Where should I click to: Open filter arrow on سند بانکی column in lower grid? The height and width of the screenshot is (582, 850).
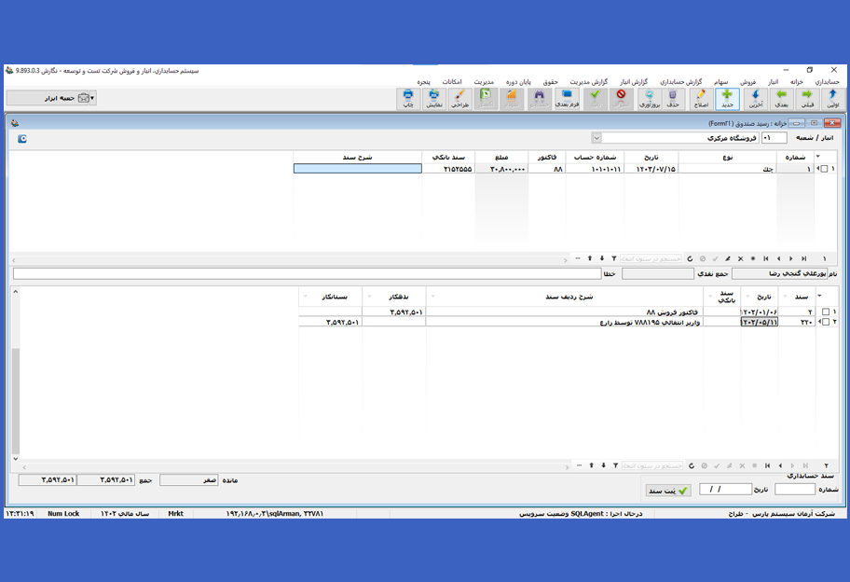click(x=711, y=297)
